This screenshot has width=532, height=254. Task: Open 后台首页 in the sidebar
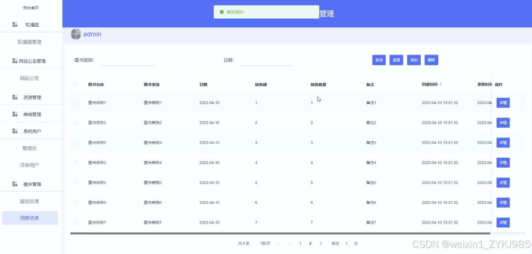tap(31, 8)
